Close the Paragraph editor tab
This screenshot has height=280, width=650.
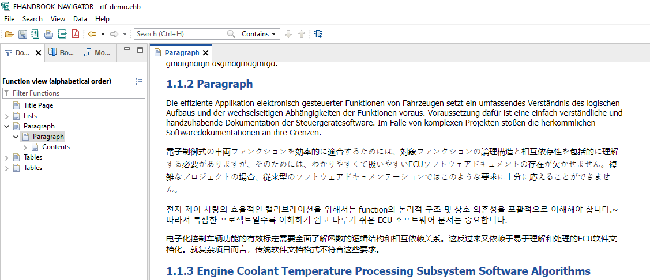pyautogui.click(x=205, y=53)
